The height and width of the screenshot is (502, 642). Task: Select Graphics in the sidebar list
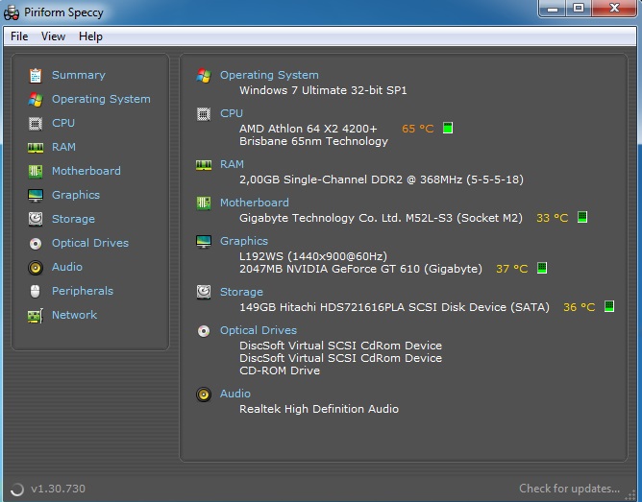75,195
